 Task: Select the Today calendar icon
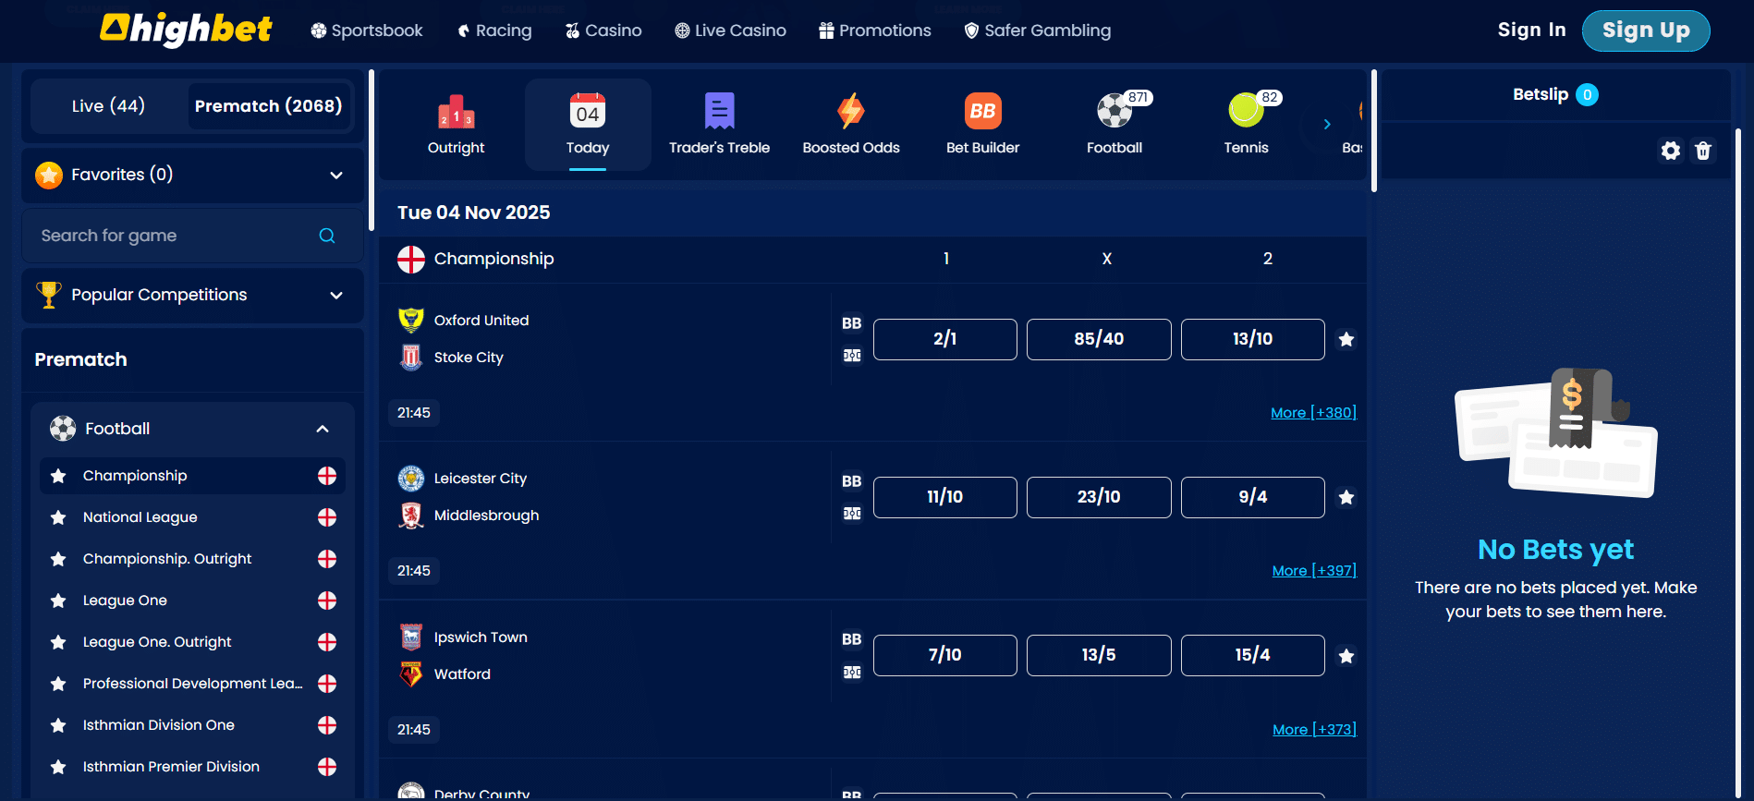click(x=588, y=111)
